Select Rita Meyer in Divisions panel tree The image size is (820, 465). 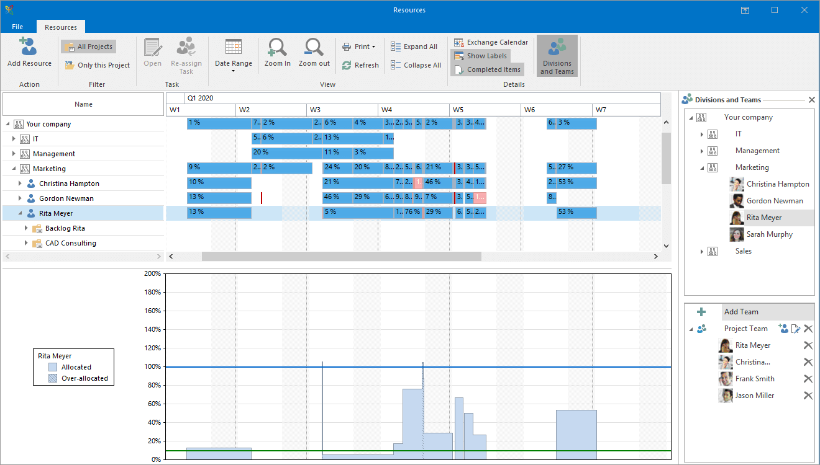tap(764, 218)
